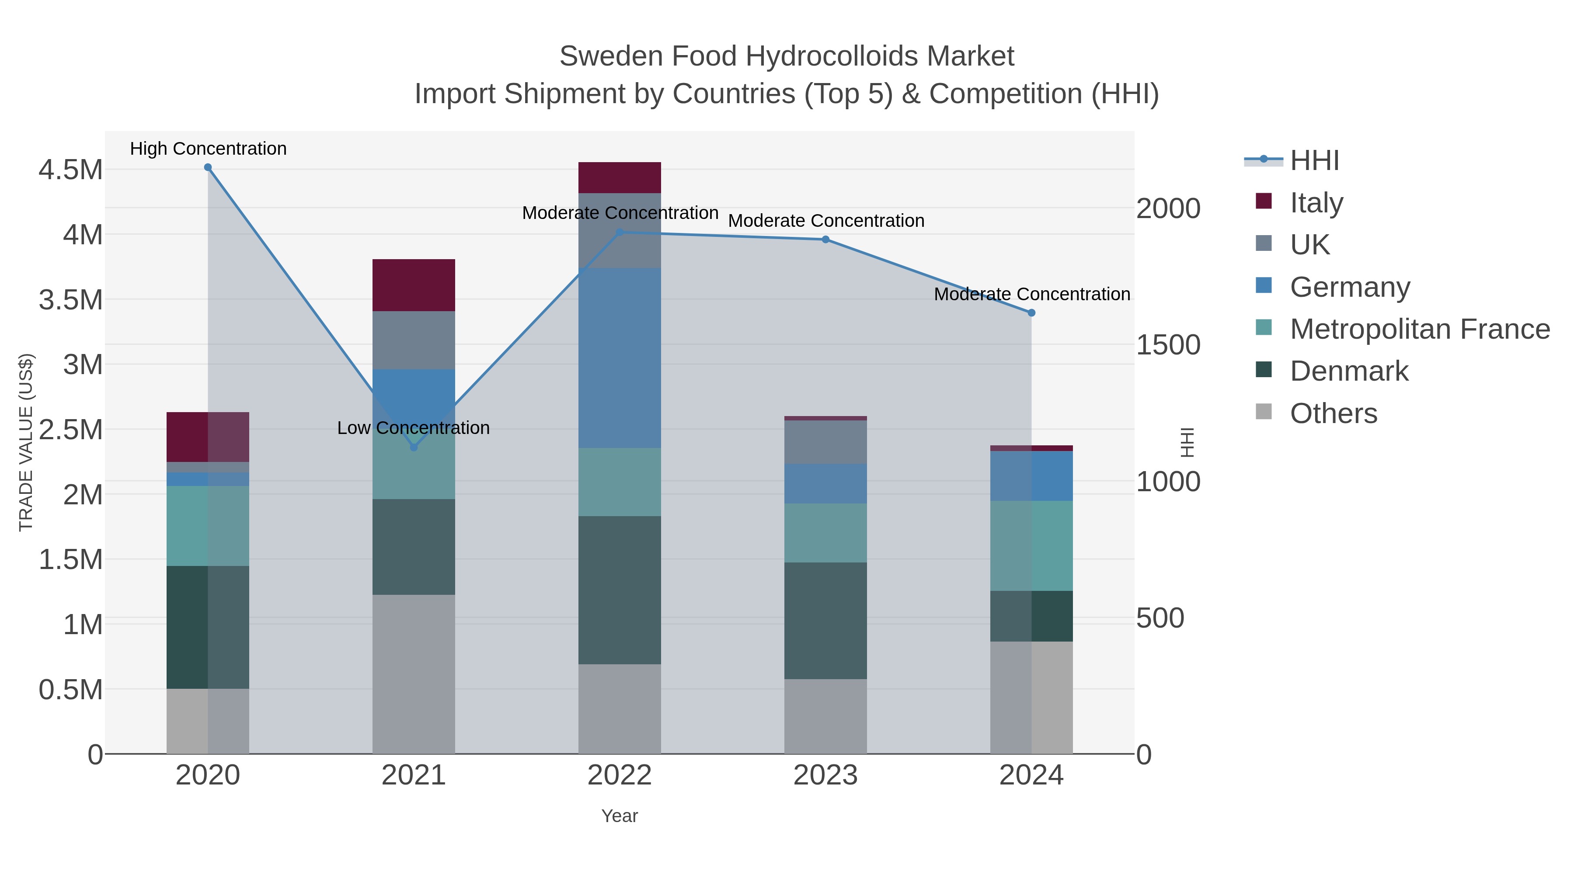
Task: Click the 'Year' x-axis title
Action: point(620,816)
